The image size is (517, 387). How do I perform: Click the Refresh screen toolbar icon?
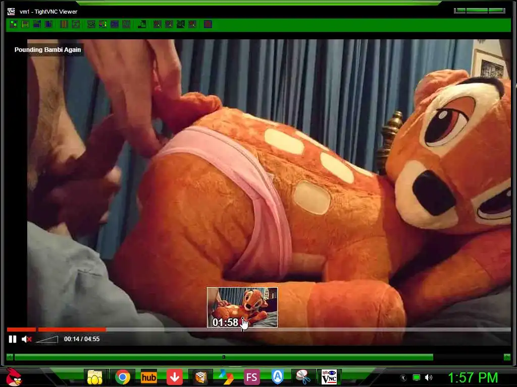pyautogui.click(x=76, y=24)
